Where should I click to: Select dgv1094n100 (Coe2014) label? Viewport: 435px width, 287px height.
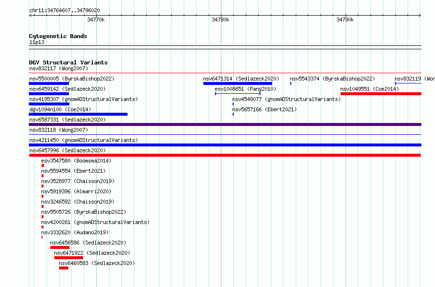tap(60, 109)
